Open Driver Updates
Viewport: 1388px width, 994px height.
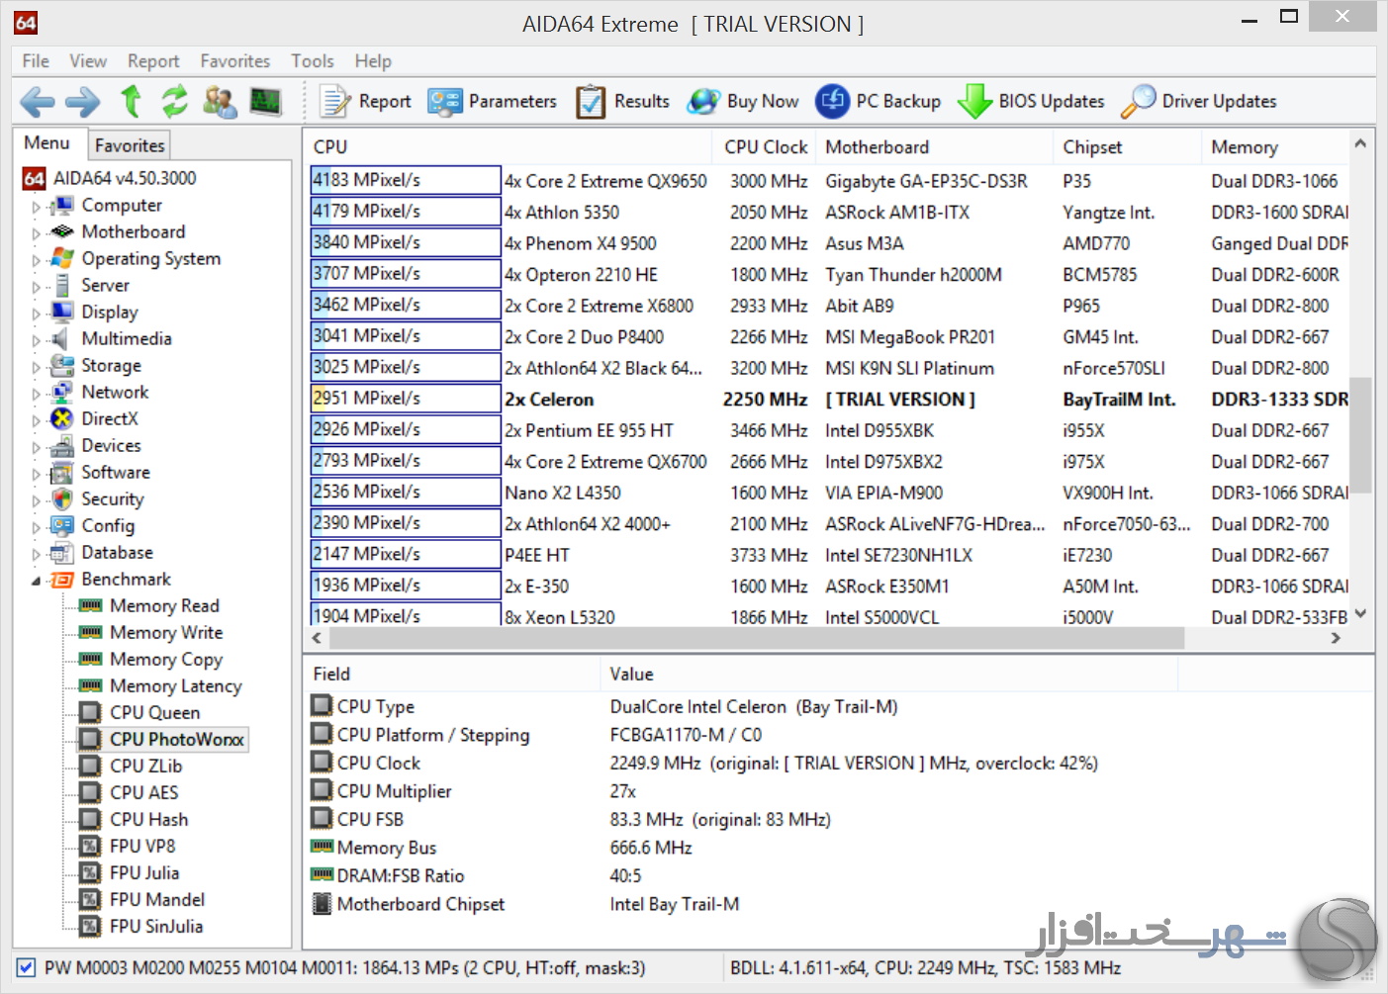coord(1199,101)
